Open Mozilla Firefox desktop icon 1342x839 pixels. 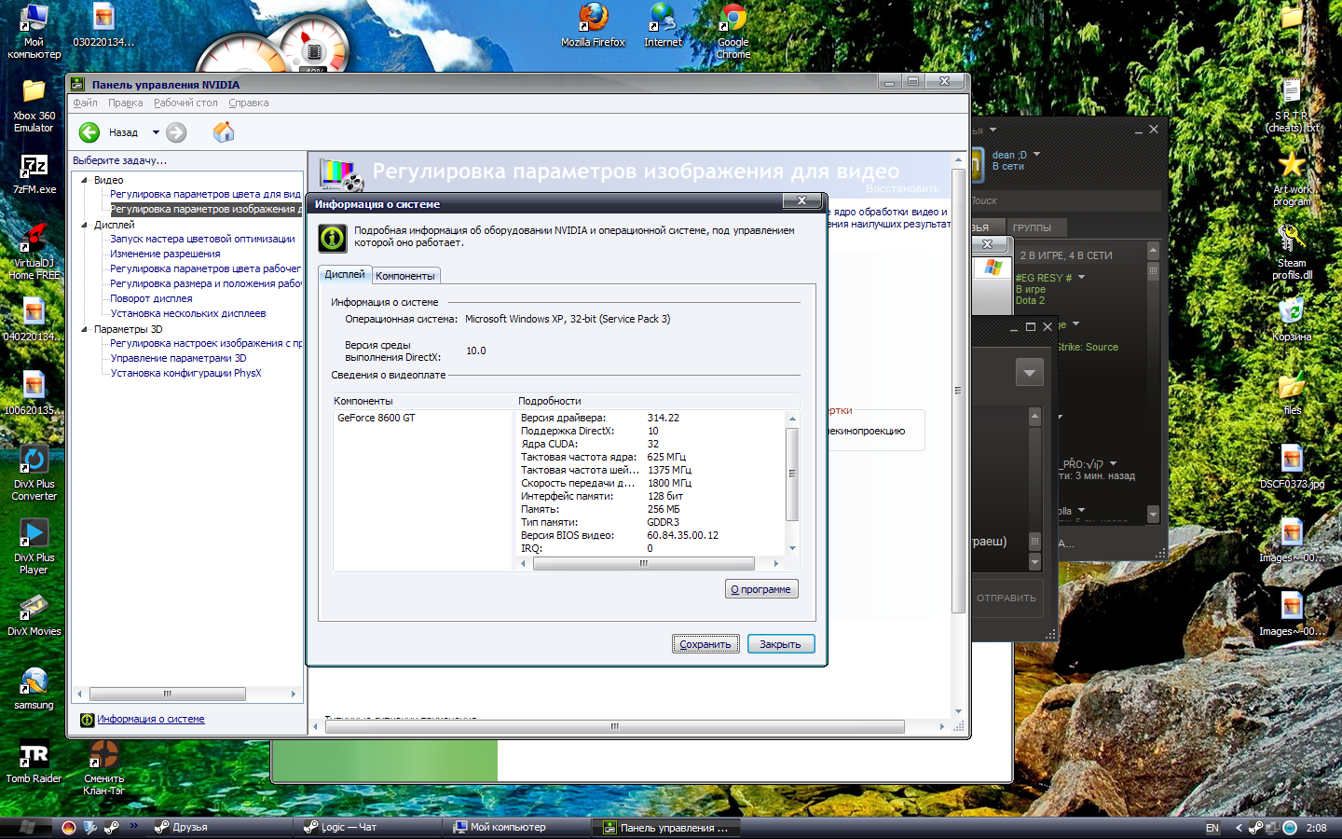593,25
